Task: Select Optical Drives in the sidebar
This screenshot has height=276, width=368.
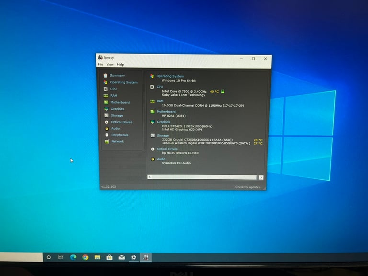Action: (x=122, y=122)
